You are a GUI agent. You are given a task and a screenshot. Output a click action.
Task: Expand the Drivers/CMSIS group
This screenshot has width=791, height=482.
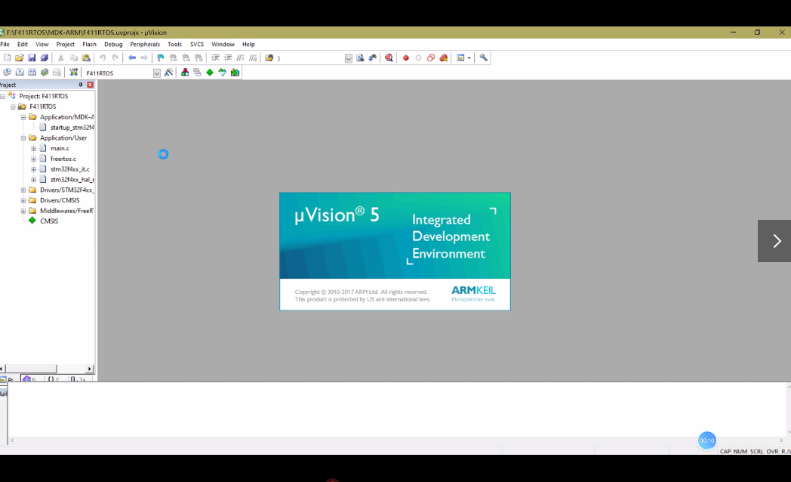(x=23, y=200)
